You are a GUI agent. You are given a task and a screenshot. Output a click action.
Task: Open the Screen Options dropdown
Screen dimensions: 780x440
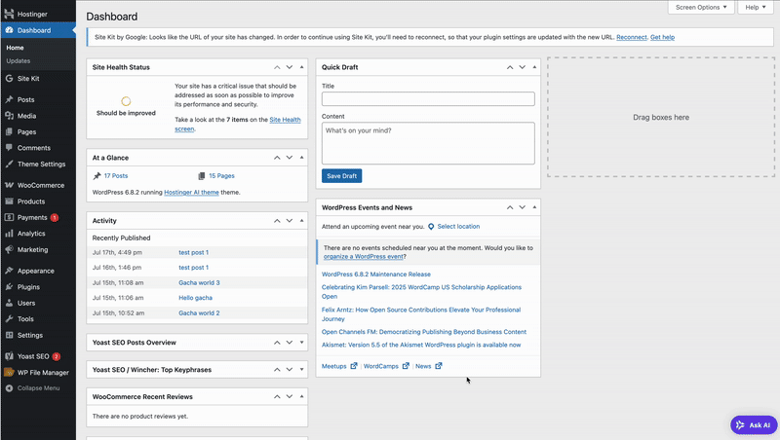coord(701,7)
